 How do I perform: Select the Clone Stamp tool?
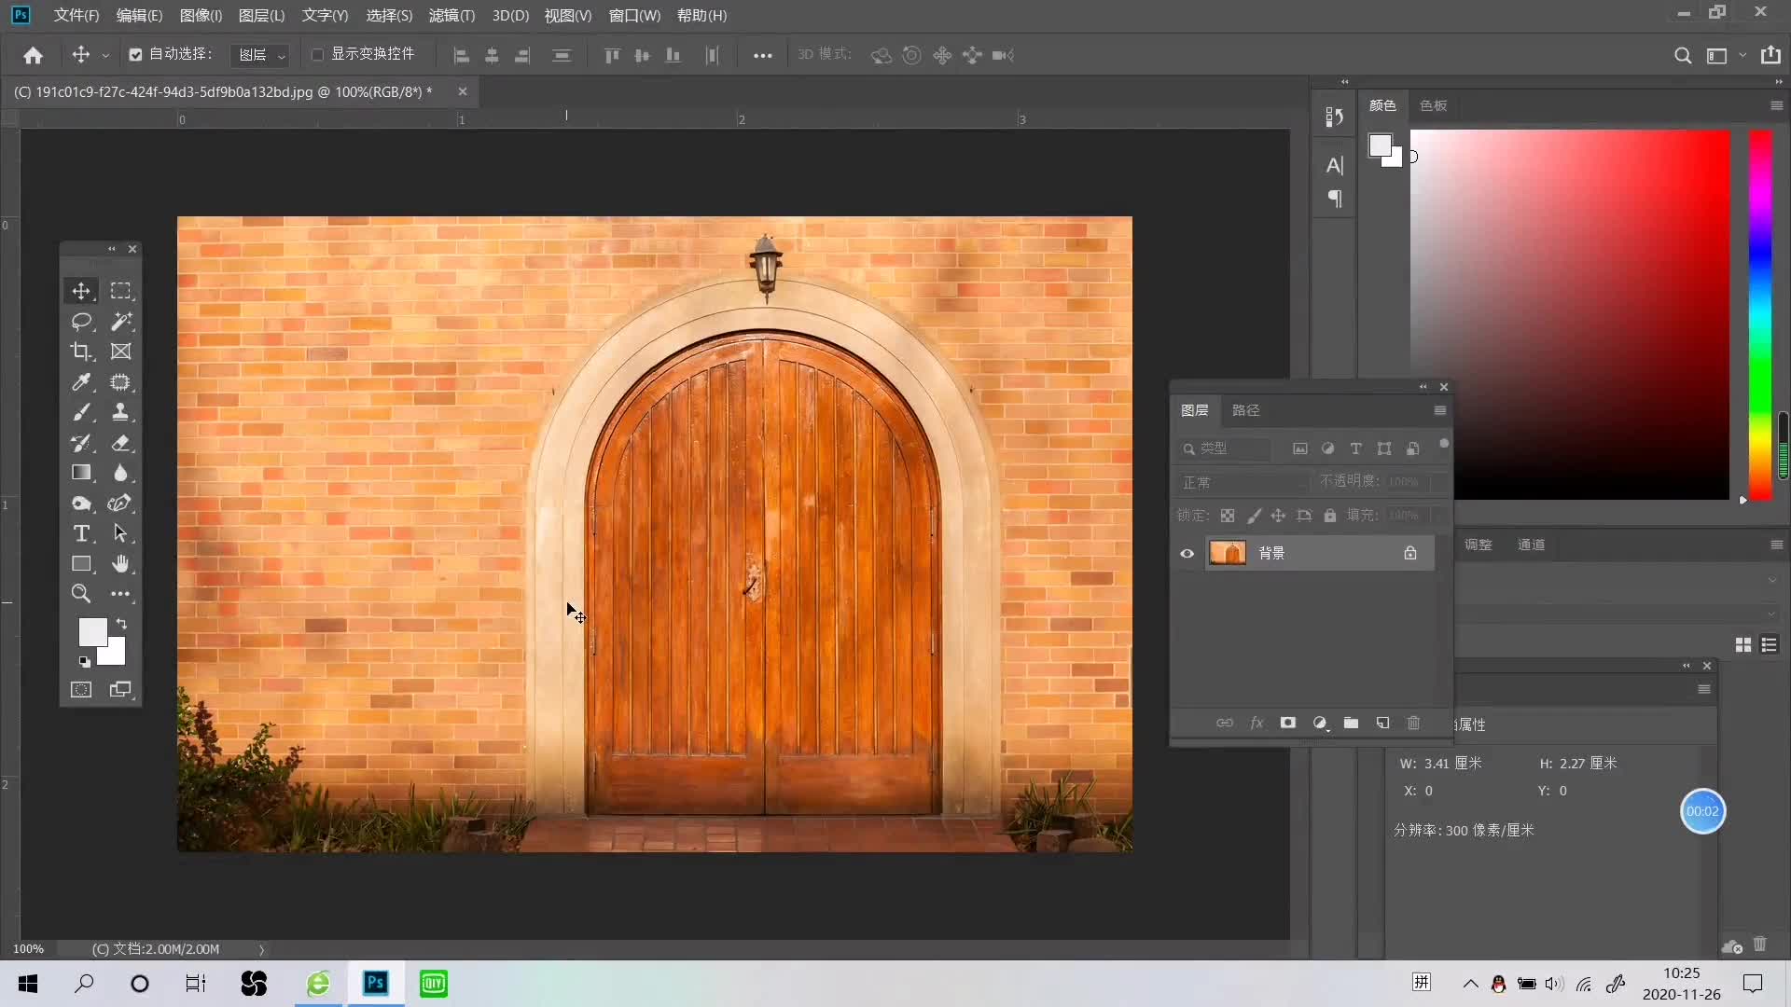120,412
